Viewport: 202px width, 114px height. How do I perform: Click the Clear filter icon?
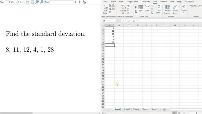152,6
